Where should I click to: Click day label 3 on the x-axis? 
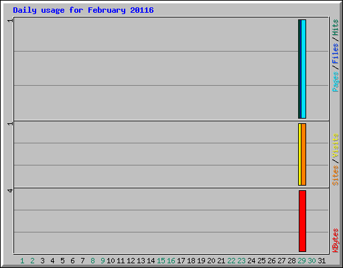42,261
